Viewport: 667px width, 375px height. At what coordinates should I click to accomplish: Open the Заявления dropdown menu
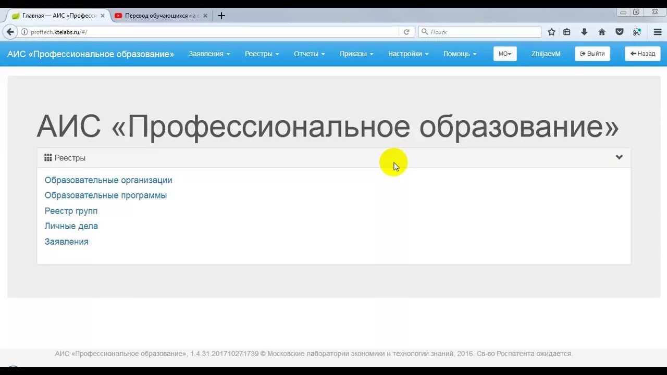click(209, 54)
